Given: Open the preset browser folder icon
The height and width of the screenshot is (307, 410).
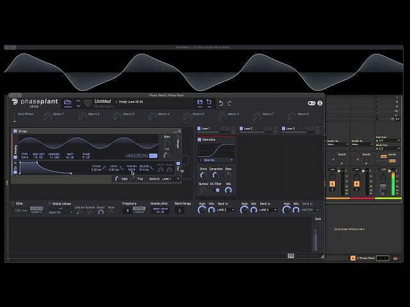Looking at the screenshot, I should (68, 102).
